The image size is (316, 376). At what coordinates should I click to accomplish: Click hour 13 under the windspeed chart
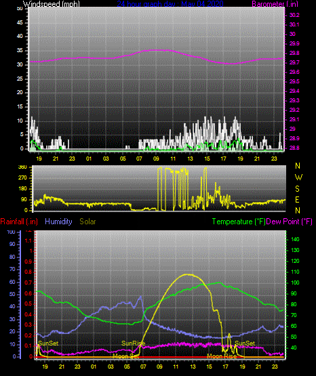pyautogui.click(x=190, y=159)
